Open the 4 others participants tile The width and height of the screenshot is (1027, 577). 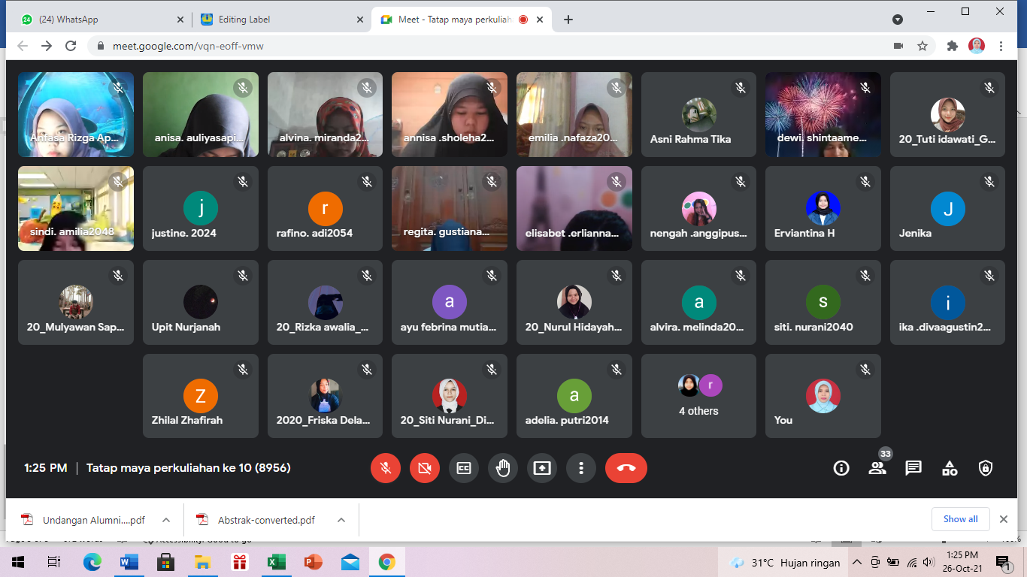coord(698,396)
